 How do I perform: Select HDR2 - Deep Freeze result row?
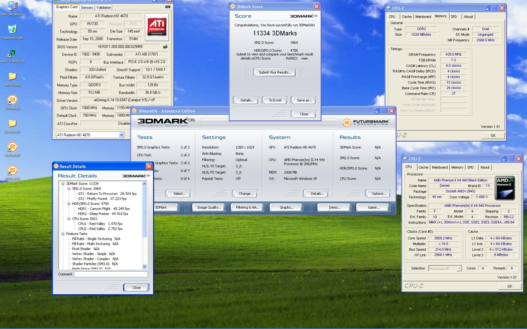[x=103, y=214]
